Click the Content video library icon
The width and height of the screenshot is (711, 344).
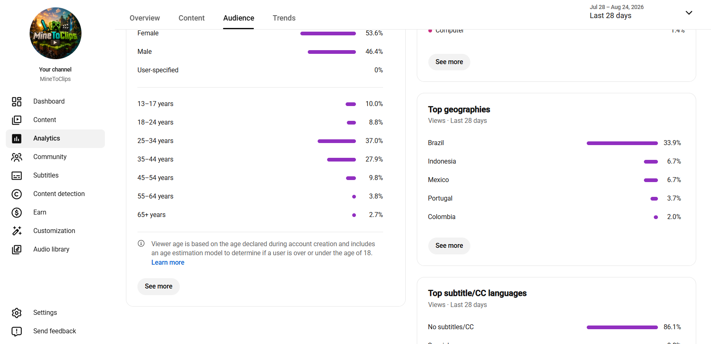16,120
